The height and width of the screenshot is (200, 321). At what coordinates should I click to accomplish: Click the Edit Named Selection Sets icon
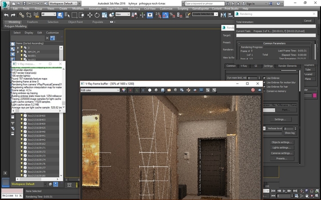pyautogui.click(x=187, y=15)
